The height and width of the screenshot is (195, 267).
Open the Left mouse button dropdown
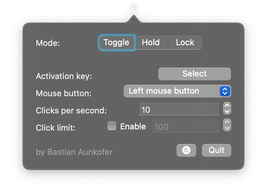[177, 91]
